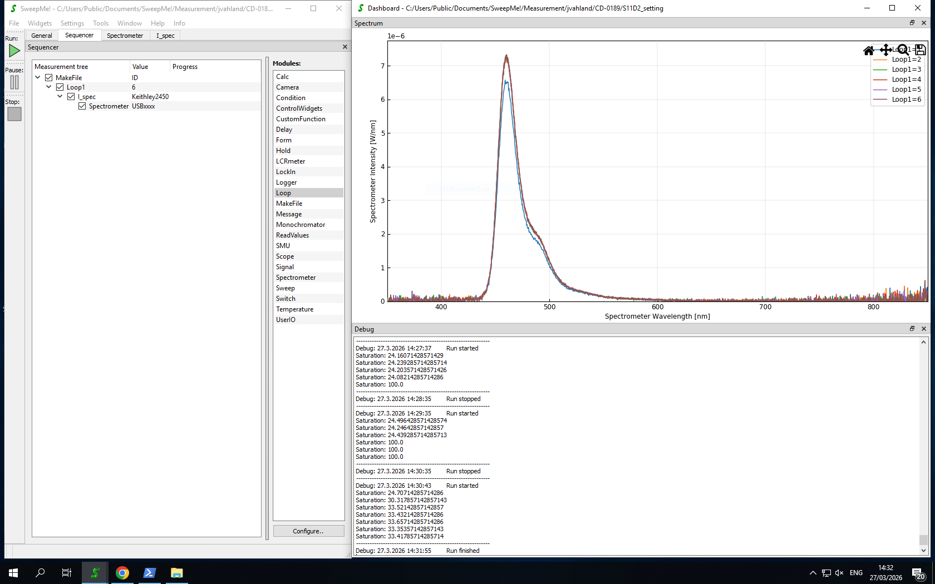Open PowerShell from the taskbar

point(149,573)
